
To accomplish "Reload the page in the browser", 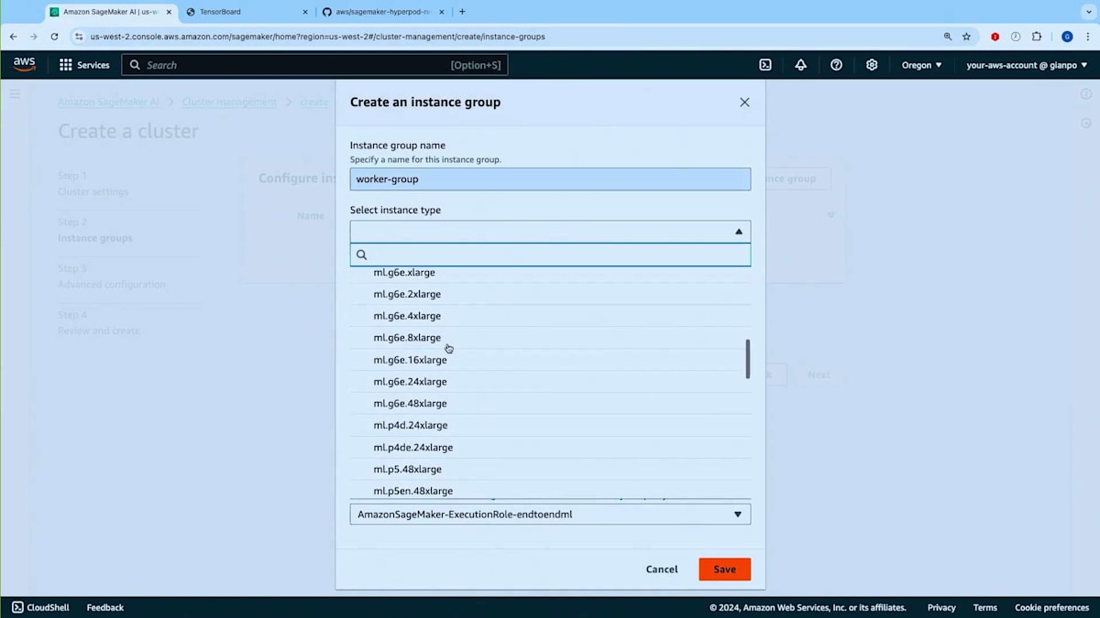I will tap(54, 37).
